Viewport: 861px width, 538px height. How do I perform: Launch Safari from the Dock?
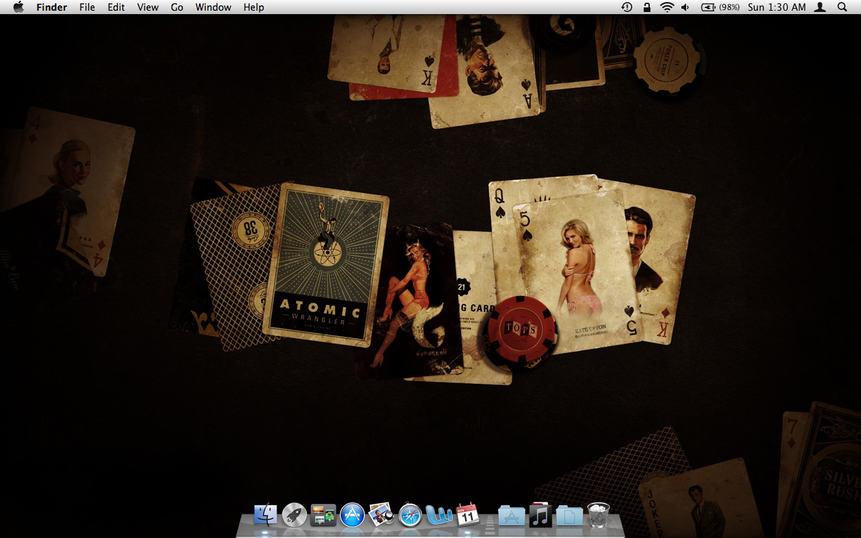[410, 515]
